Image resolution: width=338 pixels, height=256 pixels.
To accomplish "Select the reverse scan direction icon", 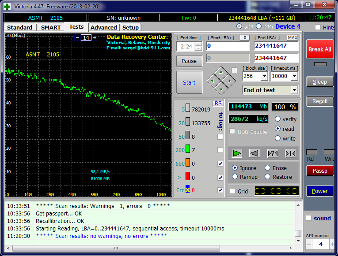I will (x=254, y=153).
